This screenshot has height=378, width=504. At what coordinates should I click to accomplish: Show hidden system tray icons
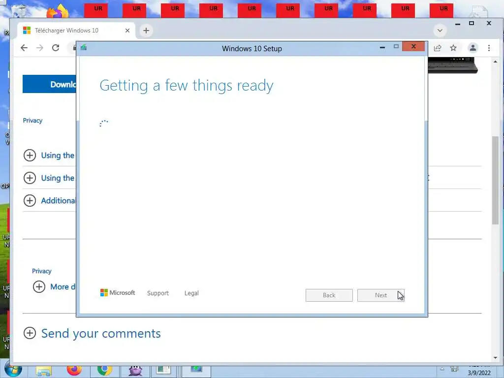[442, 369]
